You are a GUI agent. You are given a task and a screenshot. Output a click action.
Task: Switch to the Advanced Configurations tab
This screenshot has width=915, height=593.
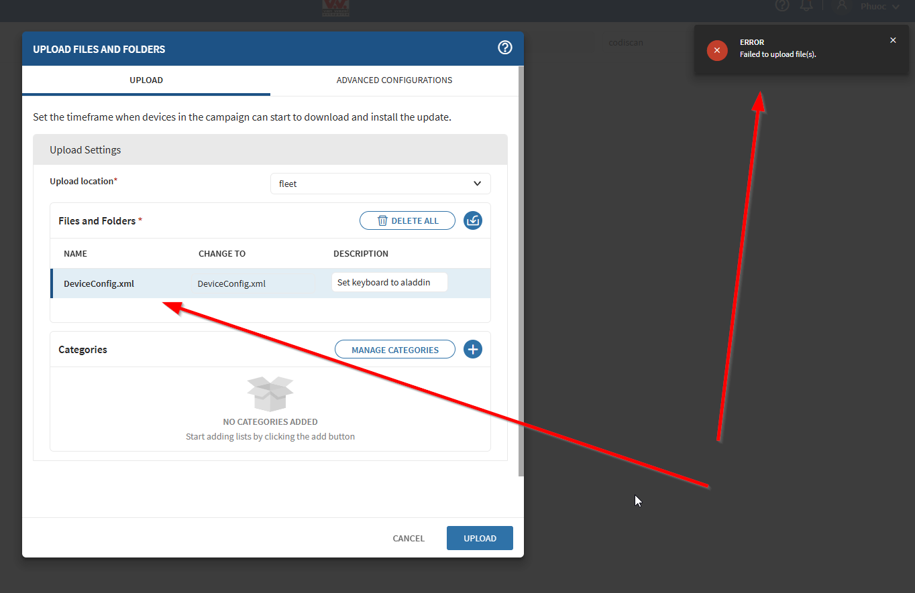pyautogui.click(x=394, y=80)
